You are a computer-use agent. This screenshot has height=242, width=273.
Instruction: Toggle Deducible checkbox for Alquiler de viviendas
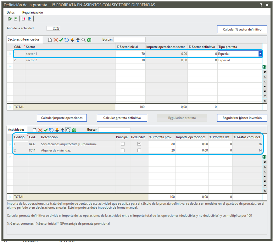[x=139, y=150]
